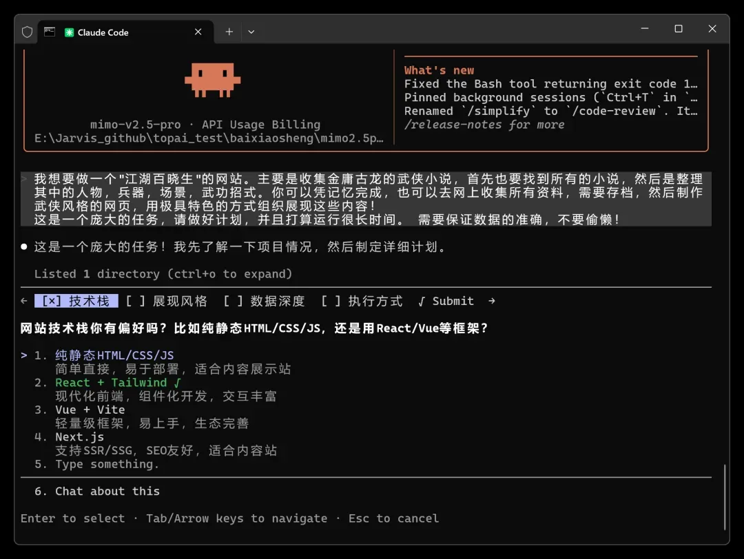The width and height of the screenshot is (744, 559).
Task: Click the prompt caret beside option 1
Action: pyautogui.click(x=23, y=355)
